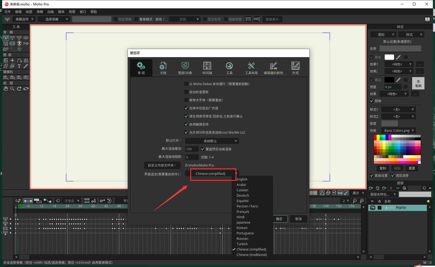Select Russian in language list
Viewport: 435px width, 267px height.
click(x=242, y=238)
